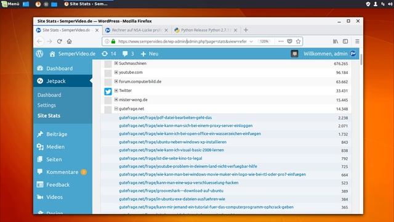Viewport: 394px width, 222px height.
Task: Open the page actions three-dot menu
Action: pos(281,41)
